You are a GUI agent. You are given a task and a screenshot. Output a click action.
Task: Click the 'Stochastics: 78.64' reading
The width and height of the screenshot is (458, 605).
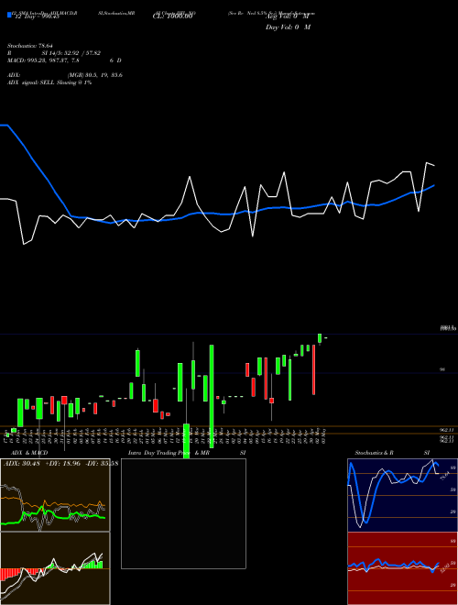coord(29,46)
